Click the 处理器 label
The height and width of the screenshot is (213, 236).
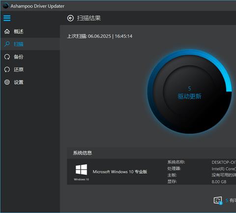(x=174, y=169)
